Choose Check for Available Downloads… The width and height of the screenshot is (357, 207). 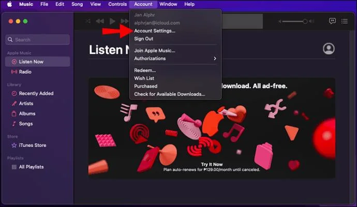click(x=175, y=94)
